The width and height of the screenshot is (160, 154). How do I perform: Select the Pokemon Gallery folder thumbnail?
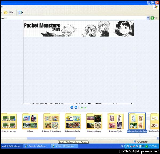(94, 121)
